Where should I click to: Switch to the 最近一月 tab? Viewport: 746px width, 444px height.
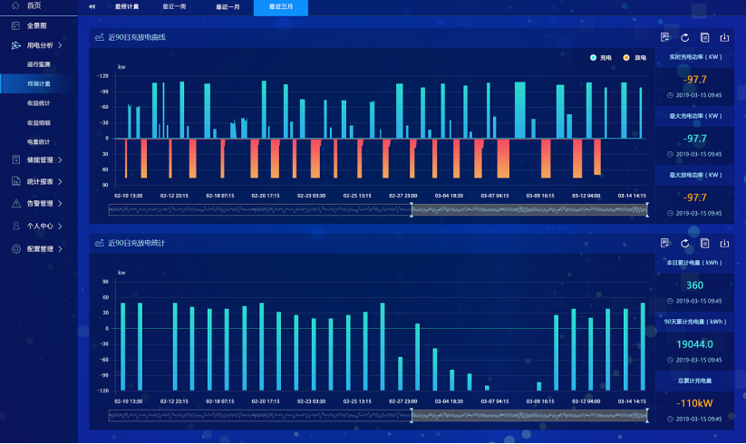[228, 6]
